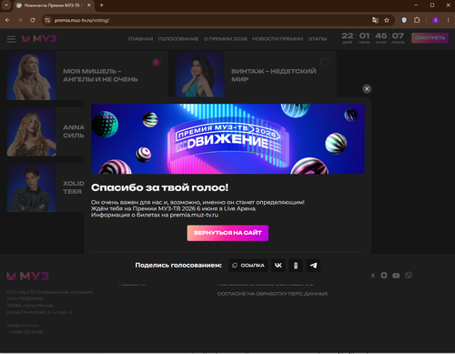The width and height of the screenshot is (455, 354).
Task: Open the tab search dropdown arrow
Action: pos(6,5)
